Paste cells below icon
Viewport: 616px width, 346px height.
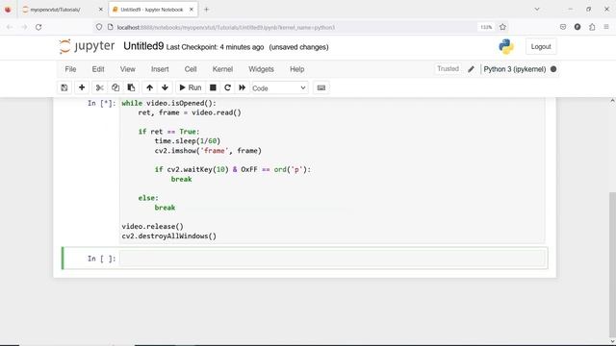click(x=131, y=87)
